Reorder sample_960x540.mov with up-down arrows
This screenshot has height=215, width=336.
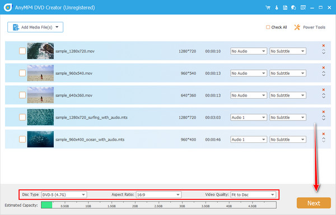click(x=324, y=74)
